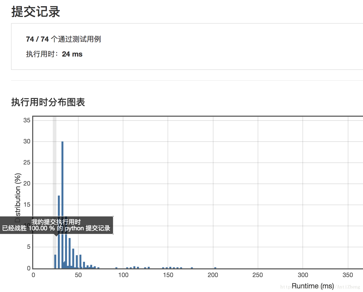The height and width of the screenshot is (292, 363).
Task: Click the 350 label on the x-axis
Action: coord(348,275)
